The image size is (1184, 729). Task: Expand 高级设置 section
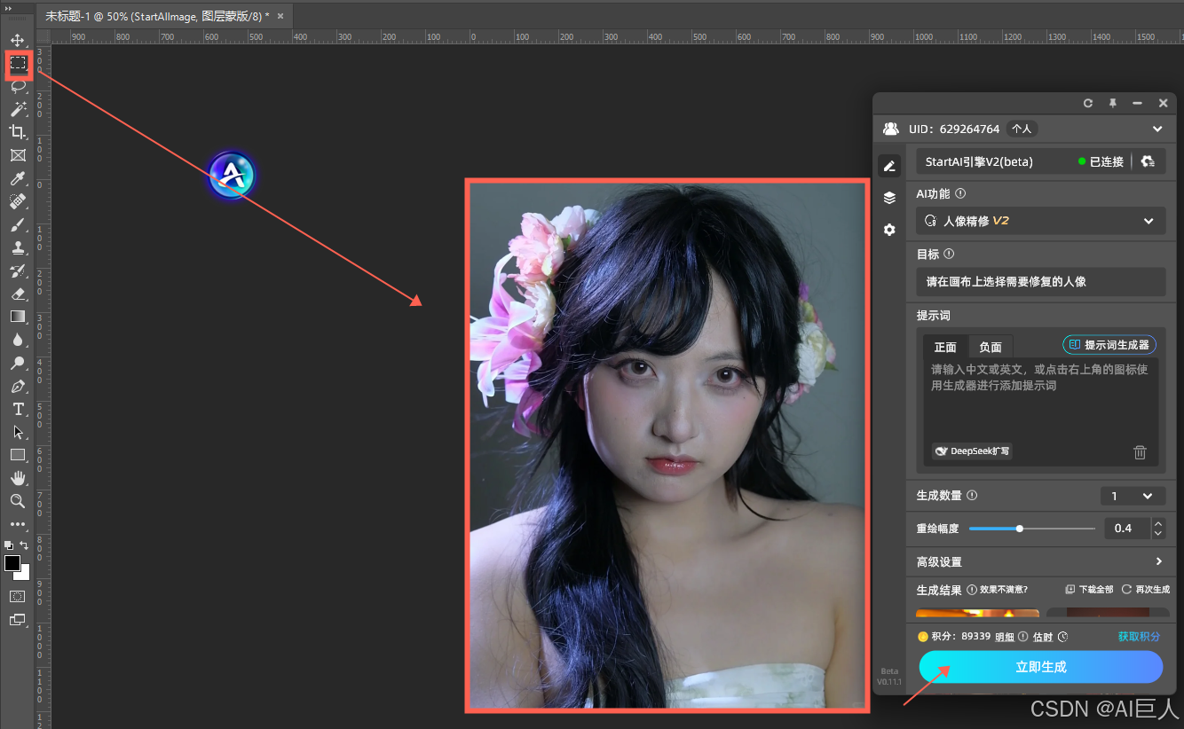pos(1040,561)
